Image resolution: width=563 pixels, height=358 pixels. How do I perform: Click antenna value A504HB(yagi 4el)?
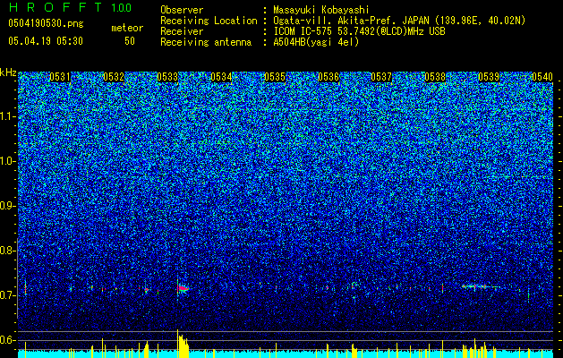316,42
